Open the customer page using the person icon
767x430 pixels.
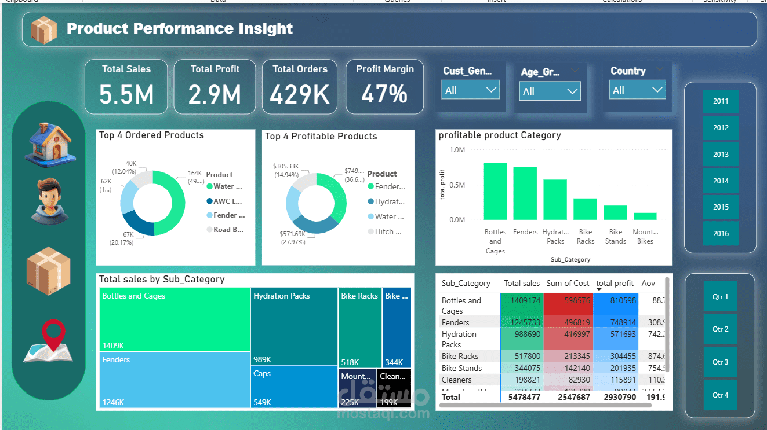[x=49, y=202]
